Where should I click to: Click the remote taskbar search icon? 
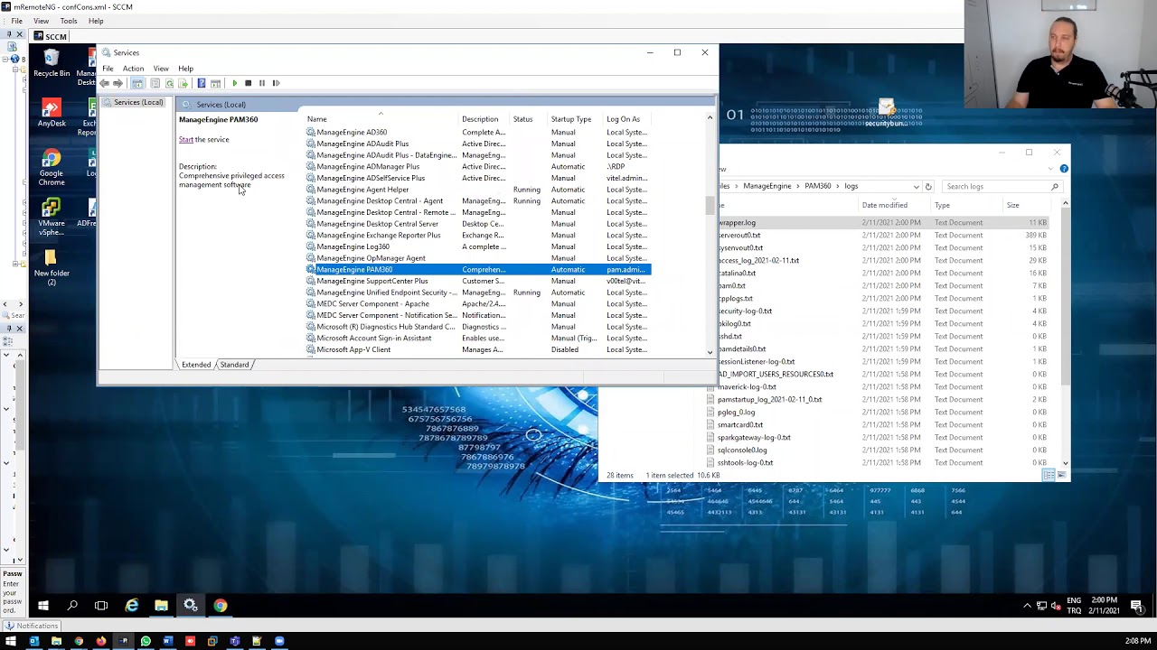[x=72, y=606]
